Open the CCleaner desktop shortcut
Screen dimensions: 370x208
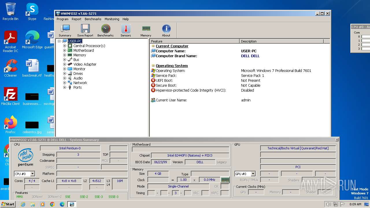[10, 68]
